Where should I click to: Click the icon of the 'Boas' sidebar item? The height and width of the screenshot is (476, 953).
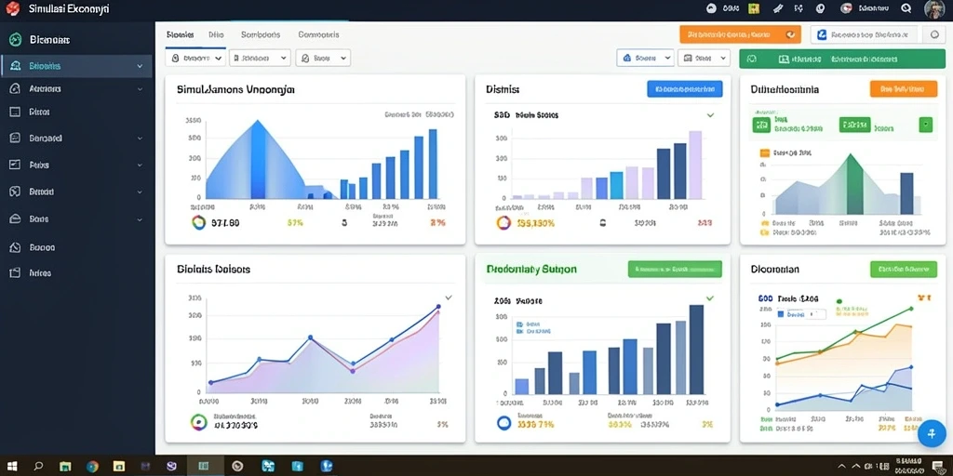(x=16, y=218)
